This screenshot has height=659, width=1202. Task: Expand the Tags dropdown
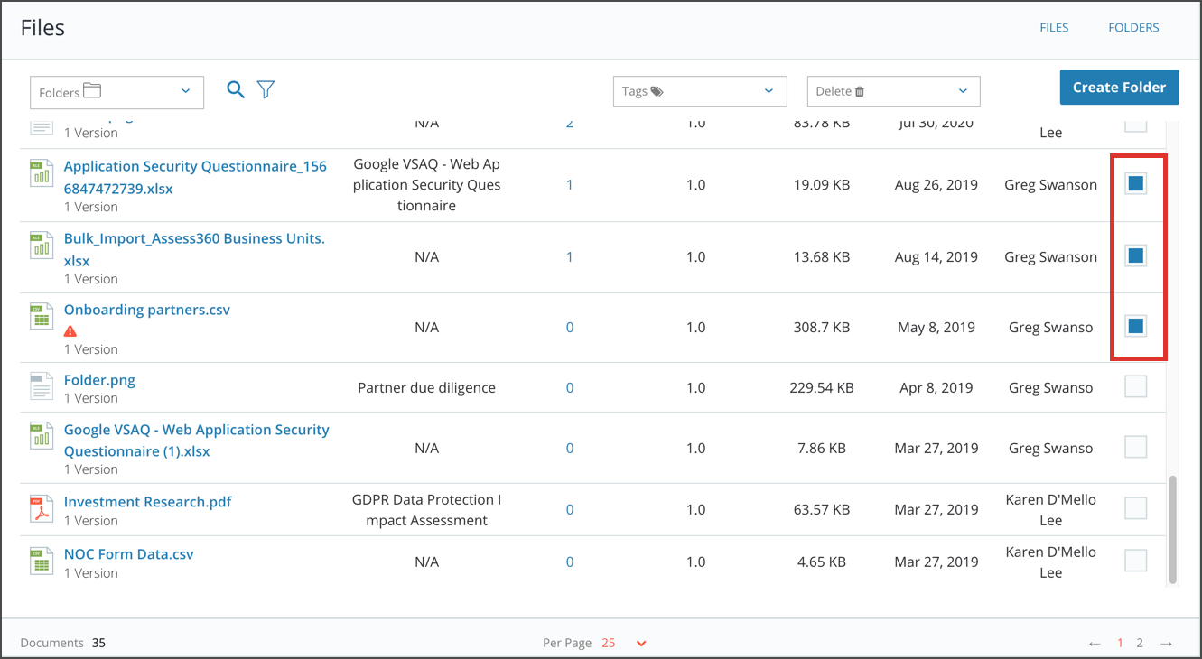(700, 91)
